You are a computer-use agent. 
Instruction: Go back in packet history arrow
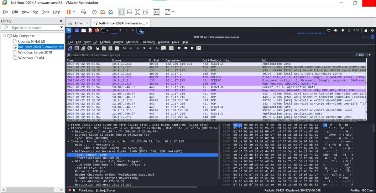131,48
